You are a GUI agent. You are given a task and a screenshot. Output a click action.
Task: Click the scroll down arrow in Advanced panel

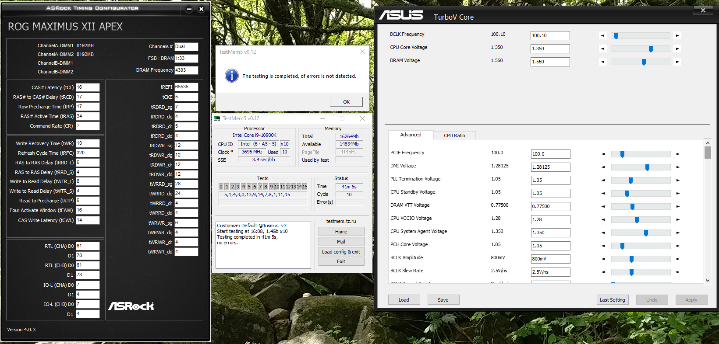pyautogui.click(x=708, y=281)
